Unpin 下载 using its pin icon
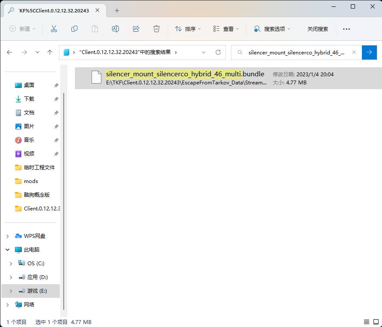The height and width of the screenshot is (327, 382). click(x=56, y=99)
